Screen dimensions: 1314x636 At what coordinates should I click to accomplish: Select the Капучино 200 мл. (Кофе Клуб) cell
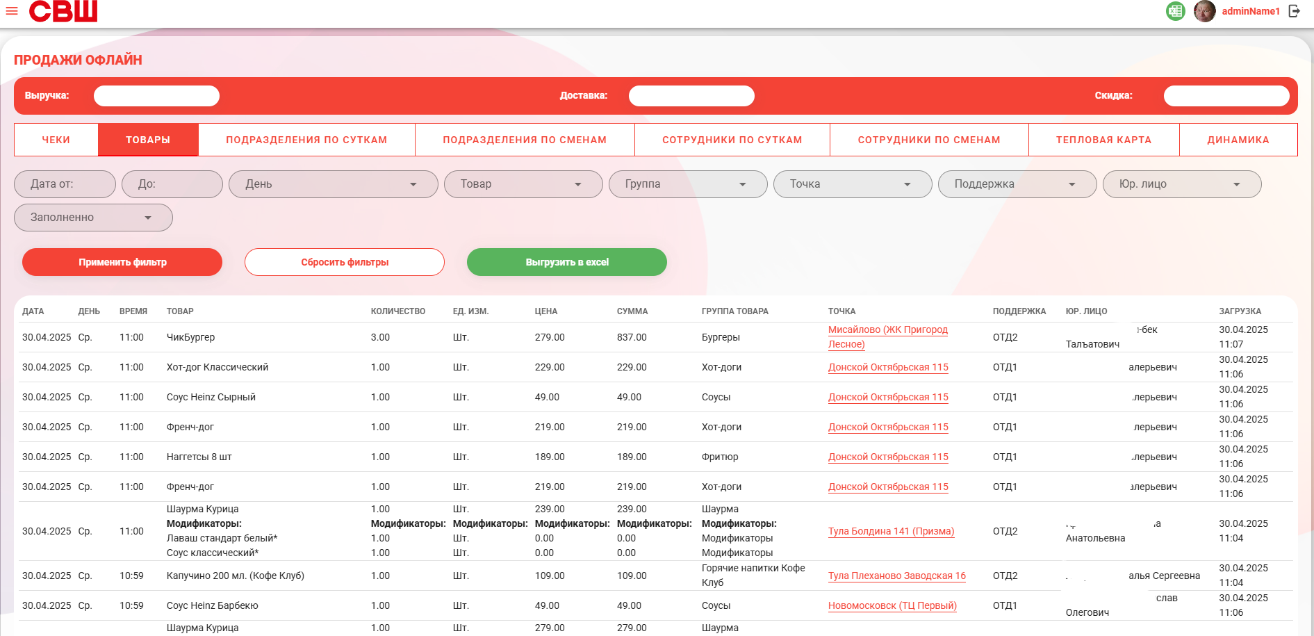click(x=236, y=576)
